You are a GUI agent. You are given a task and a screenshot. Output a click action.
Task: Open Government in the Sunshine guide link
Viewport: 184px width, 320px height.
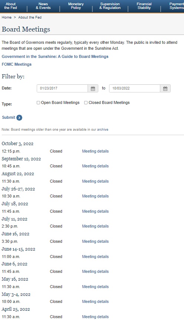click(x=55, y=56)
